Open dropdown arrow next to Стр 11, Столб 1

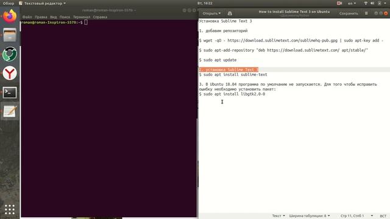click(x=372, y=216)
